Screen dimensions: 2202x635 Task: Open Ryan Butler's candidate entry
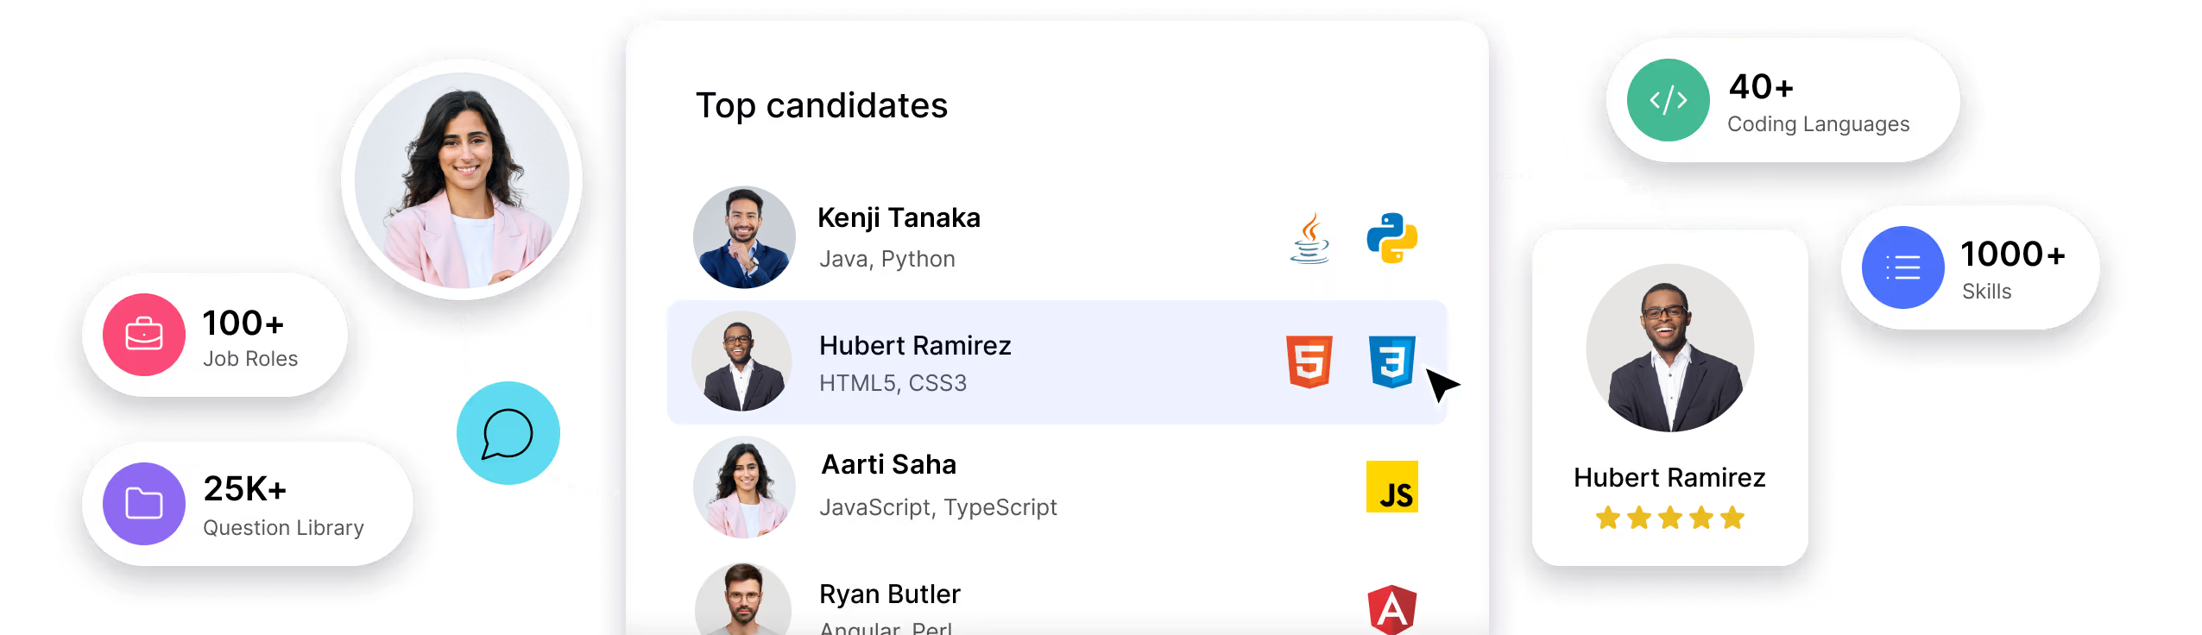pos(889,594)
